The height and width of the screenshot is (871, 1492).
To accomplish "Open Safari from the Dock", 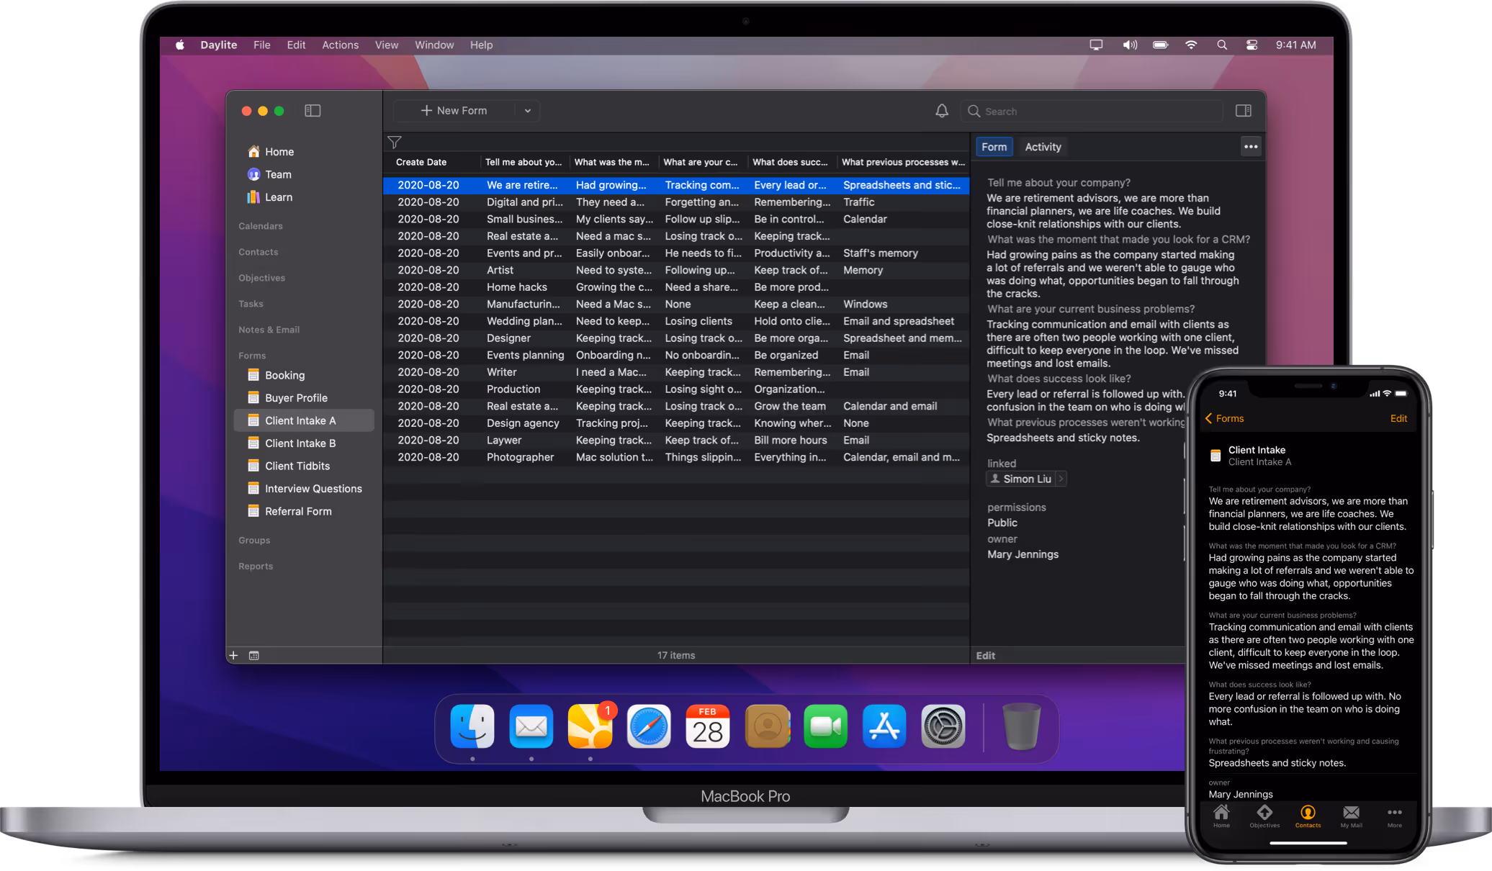I will (x=649, y=726).
